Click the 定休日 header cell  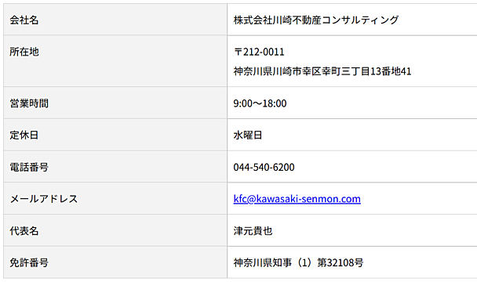click(x=115, y=135)
